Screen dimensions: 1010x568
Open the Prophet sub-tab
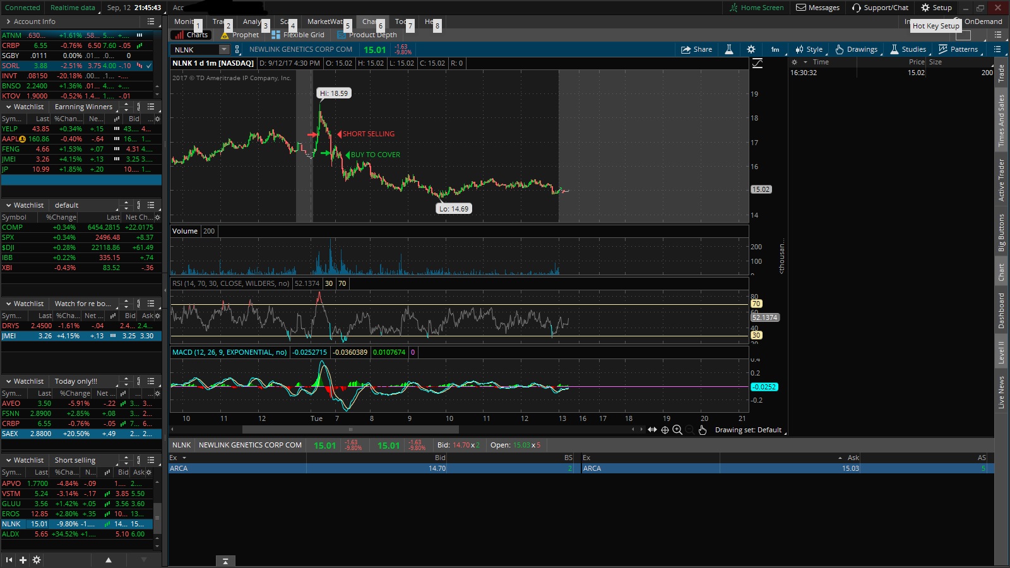(240, 35)
